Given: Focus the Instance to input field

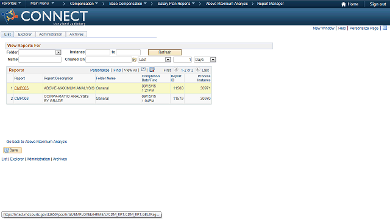Looking at the screenshot, I should [x=129, y=52].
